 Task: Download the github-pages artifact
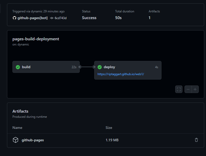[33, 140]
